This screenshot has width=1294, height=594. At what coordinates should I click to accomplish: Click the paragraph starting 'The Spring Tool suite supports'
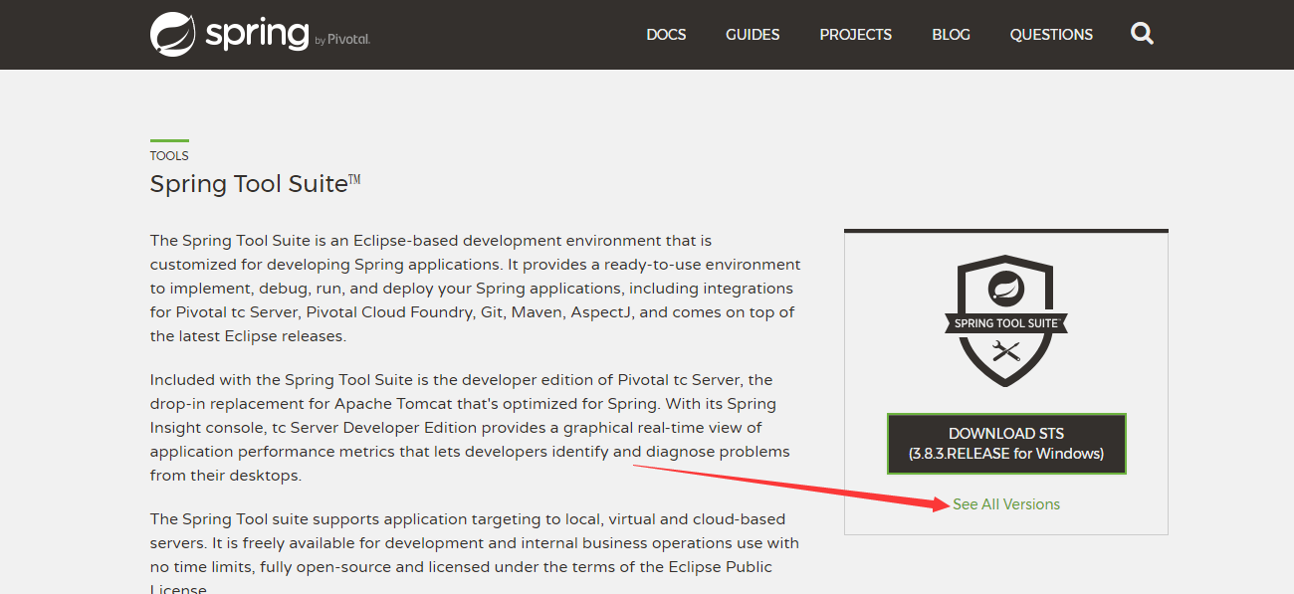[x=475, y=554]
